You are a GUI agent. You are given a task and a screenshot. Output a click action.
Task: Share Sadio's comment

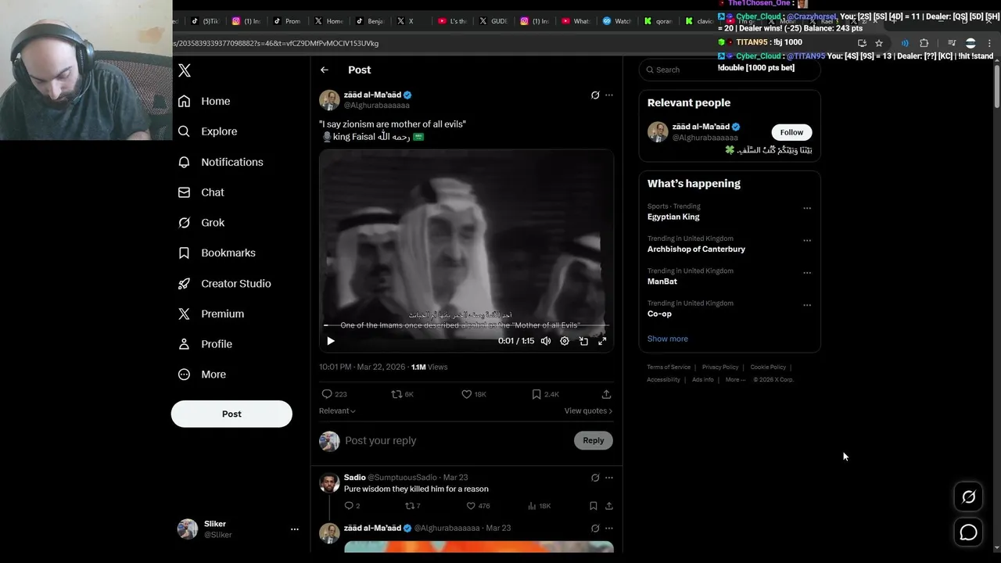click(x=609, y=506)
